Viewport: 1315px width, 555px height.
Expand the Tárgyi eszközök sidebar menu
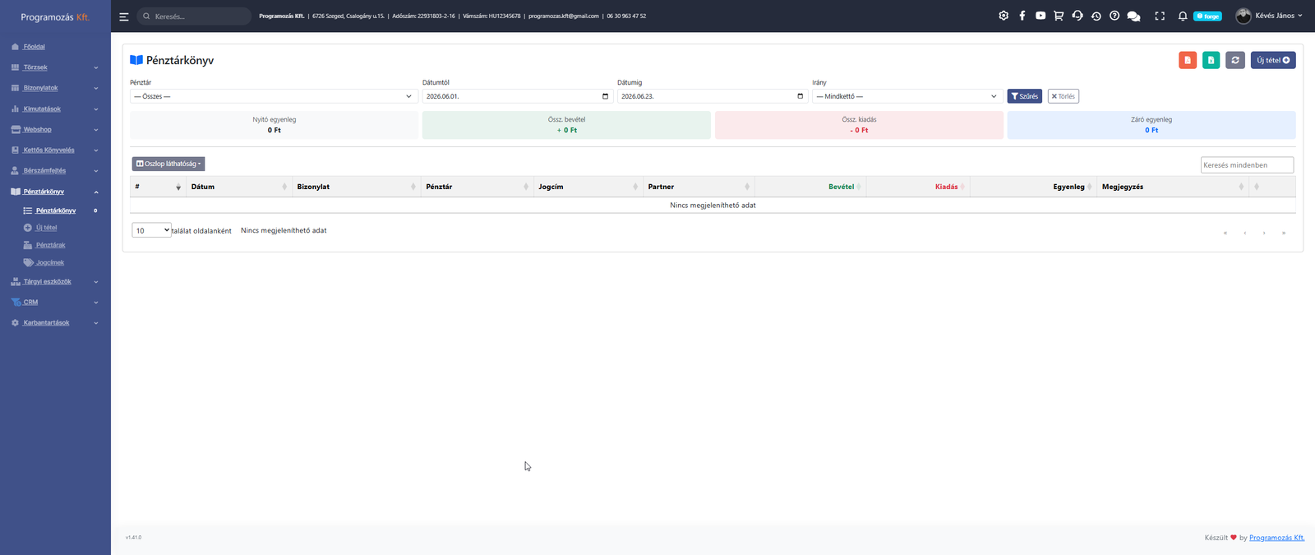pyautogui.click(x=55, y=281)
